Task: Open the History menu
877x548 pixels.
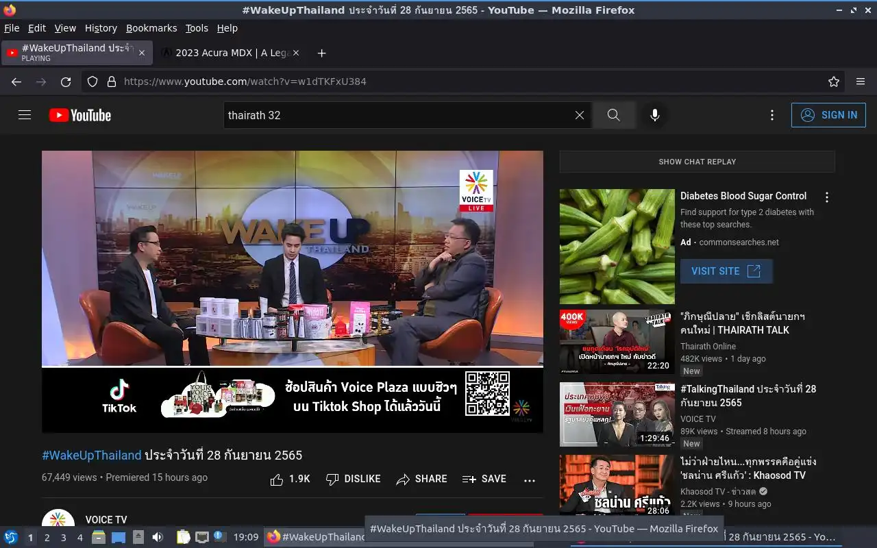Action: (x=101, y=28)
